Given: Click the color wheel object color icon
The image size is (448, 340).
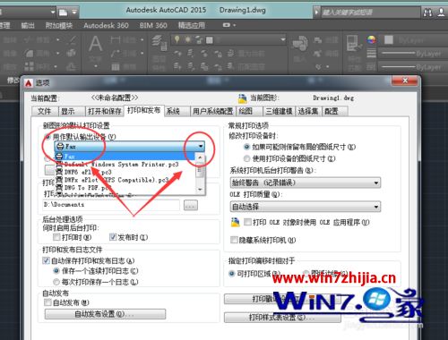Looking at the screenshot, I should pos(371,39).
